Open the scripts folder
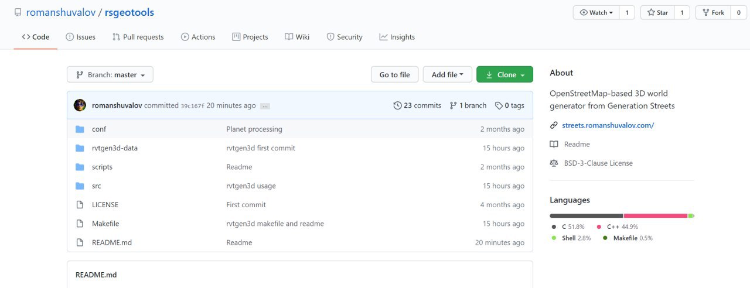The height and width of the screenshot is (288, 750). coord(102,167)
